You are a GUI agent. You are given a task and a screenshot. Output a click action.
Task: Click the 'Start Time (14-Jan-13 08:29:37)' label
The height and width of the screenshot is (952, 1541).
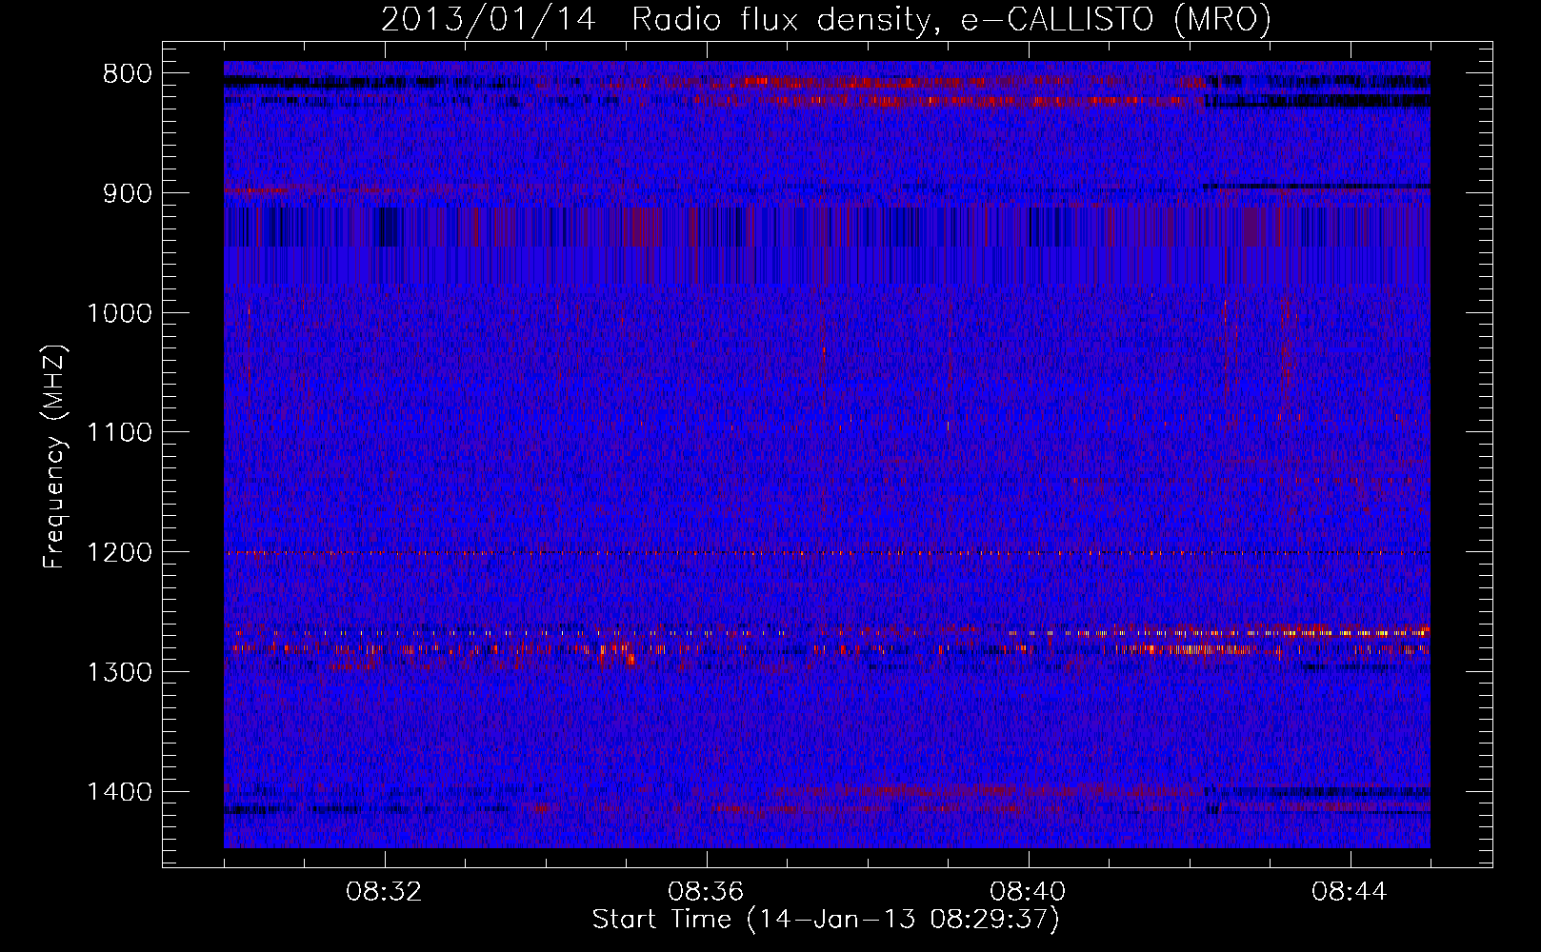click(x=826, y=920)
